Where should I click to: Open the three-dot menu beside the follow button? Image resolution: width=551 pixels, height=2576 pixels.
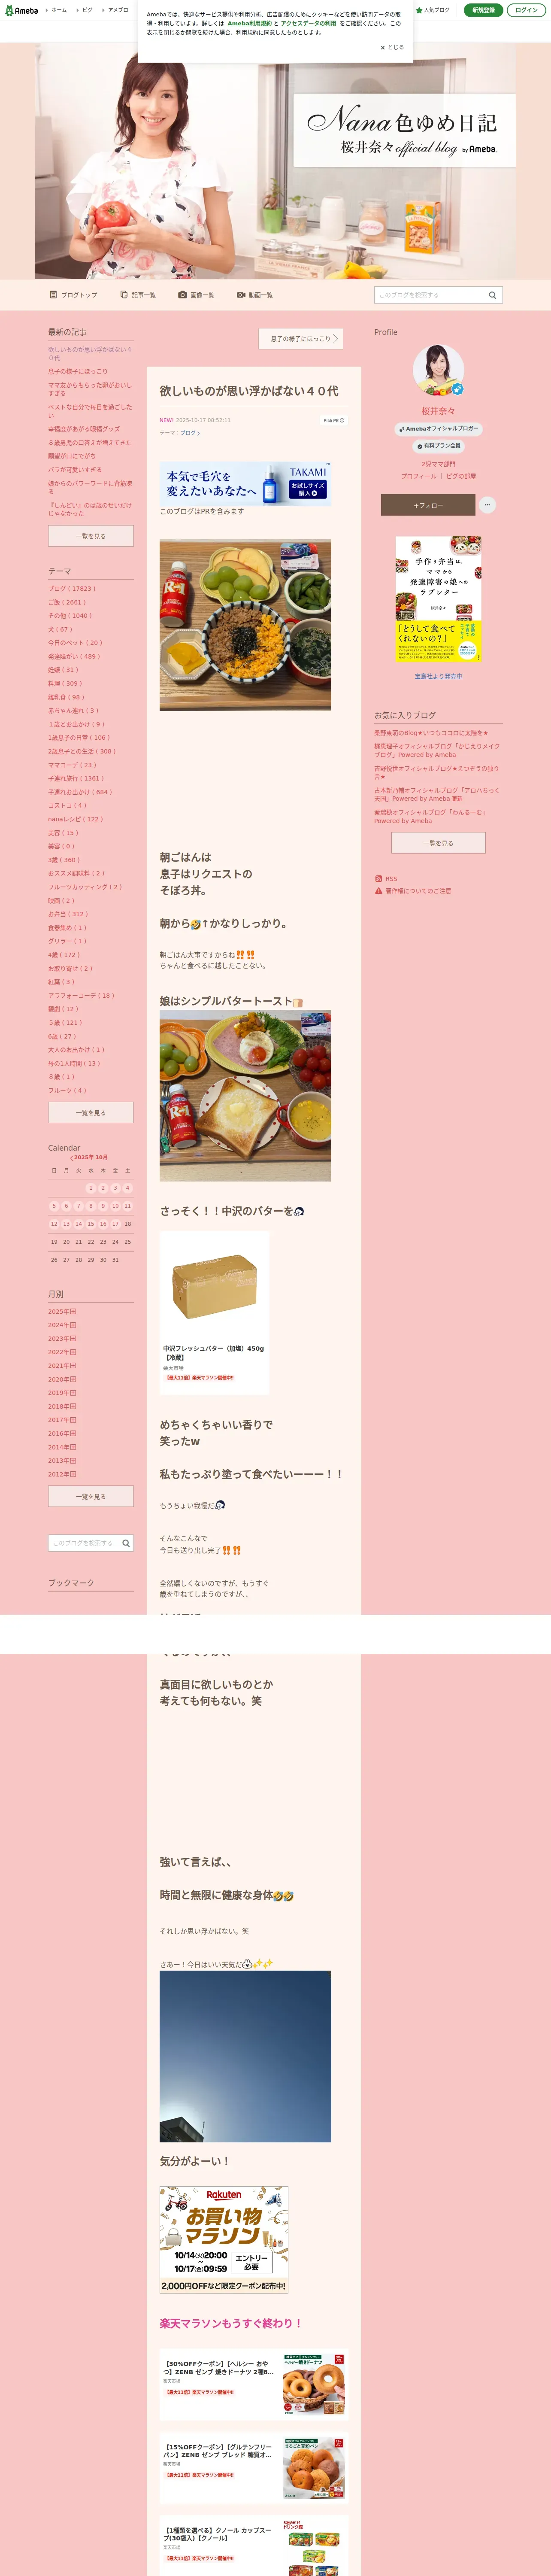[487, 505]
